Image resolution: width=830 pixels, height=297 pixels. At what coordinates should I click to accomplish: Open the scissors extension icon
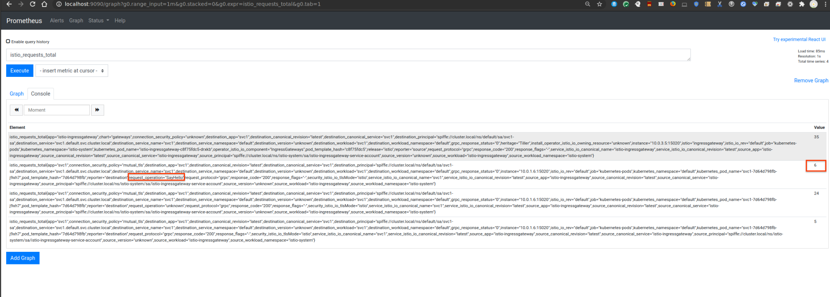point(720,4)
